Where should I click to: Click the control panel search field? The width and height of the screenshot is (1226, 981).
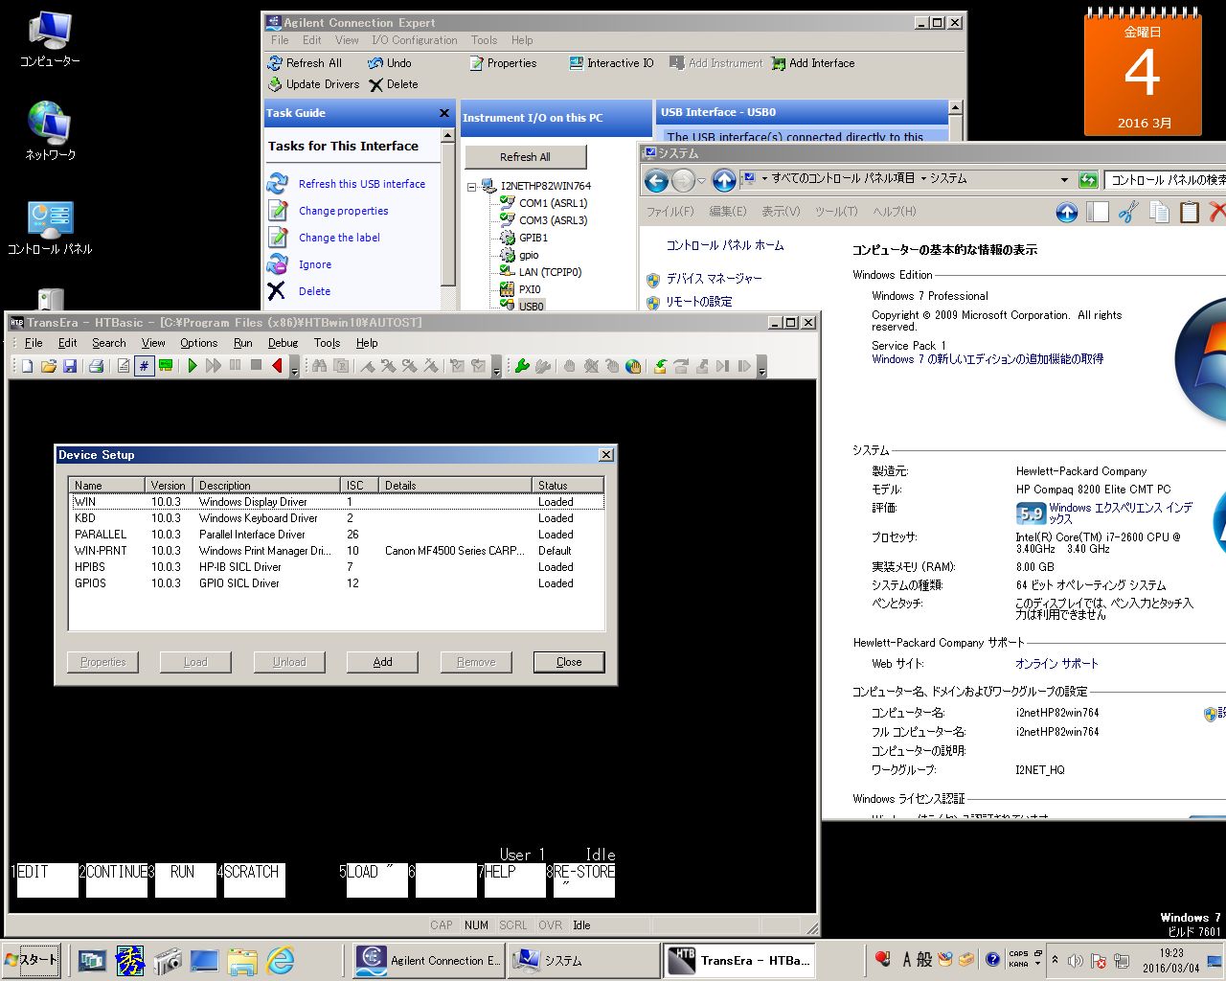coord(1167,180)
